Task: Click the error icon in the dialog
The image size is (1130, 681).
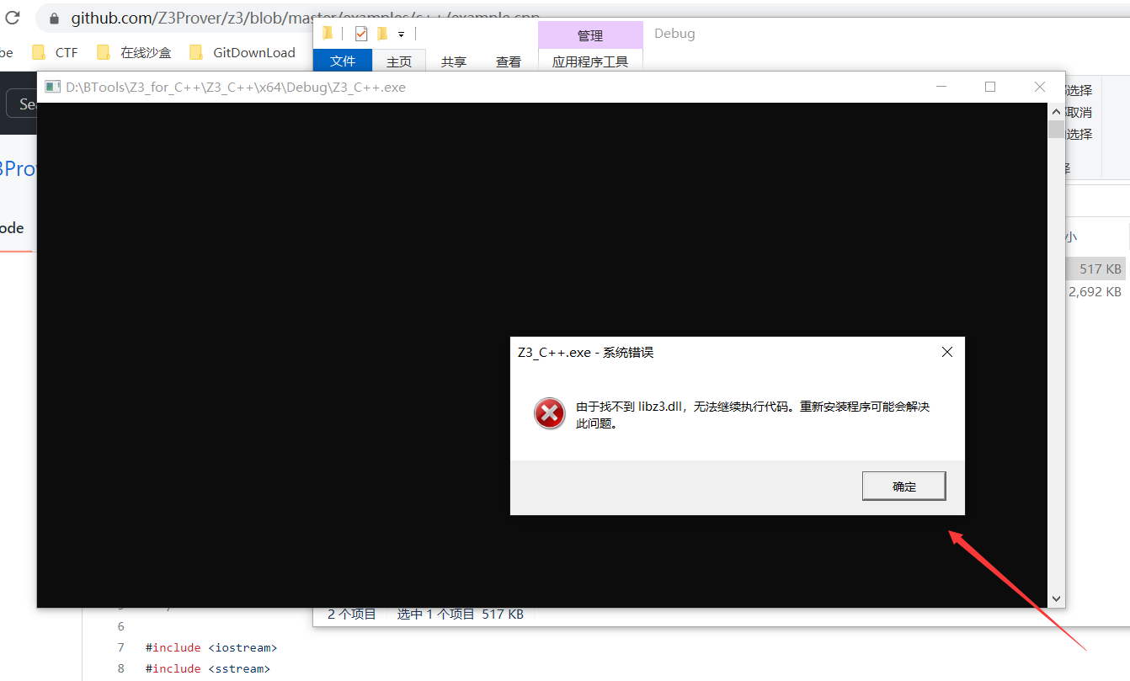Action: [x=549, y=413]
